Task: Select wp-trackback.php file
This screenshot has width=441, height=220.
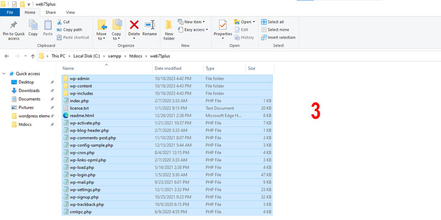Action: 168,205
